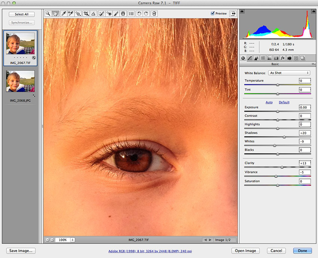
Task: Select the Adjustment Brush tool
Action: click(116, 14)
